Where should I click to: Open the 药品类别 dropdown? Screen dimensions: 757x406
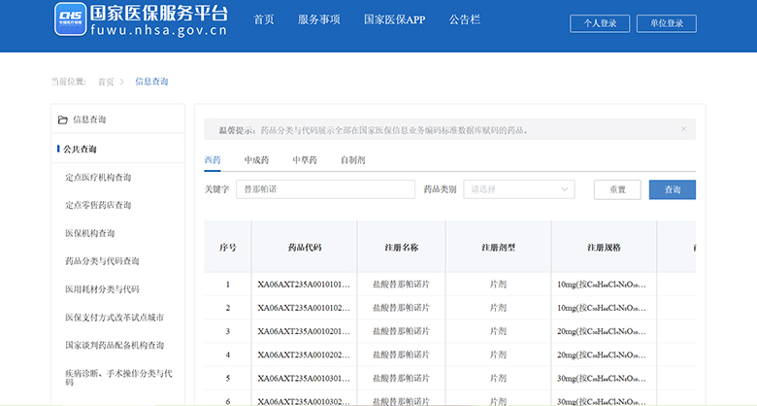tap(518, 189)
